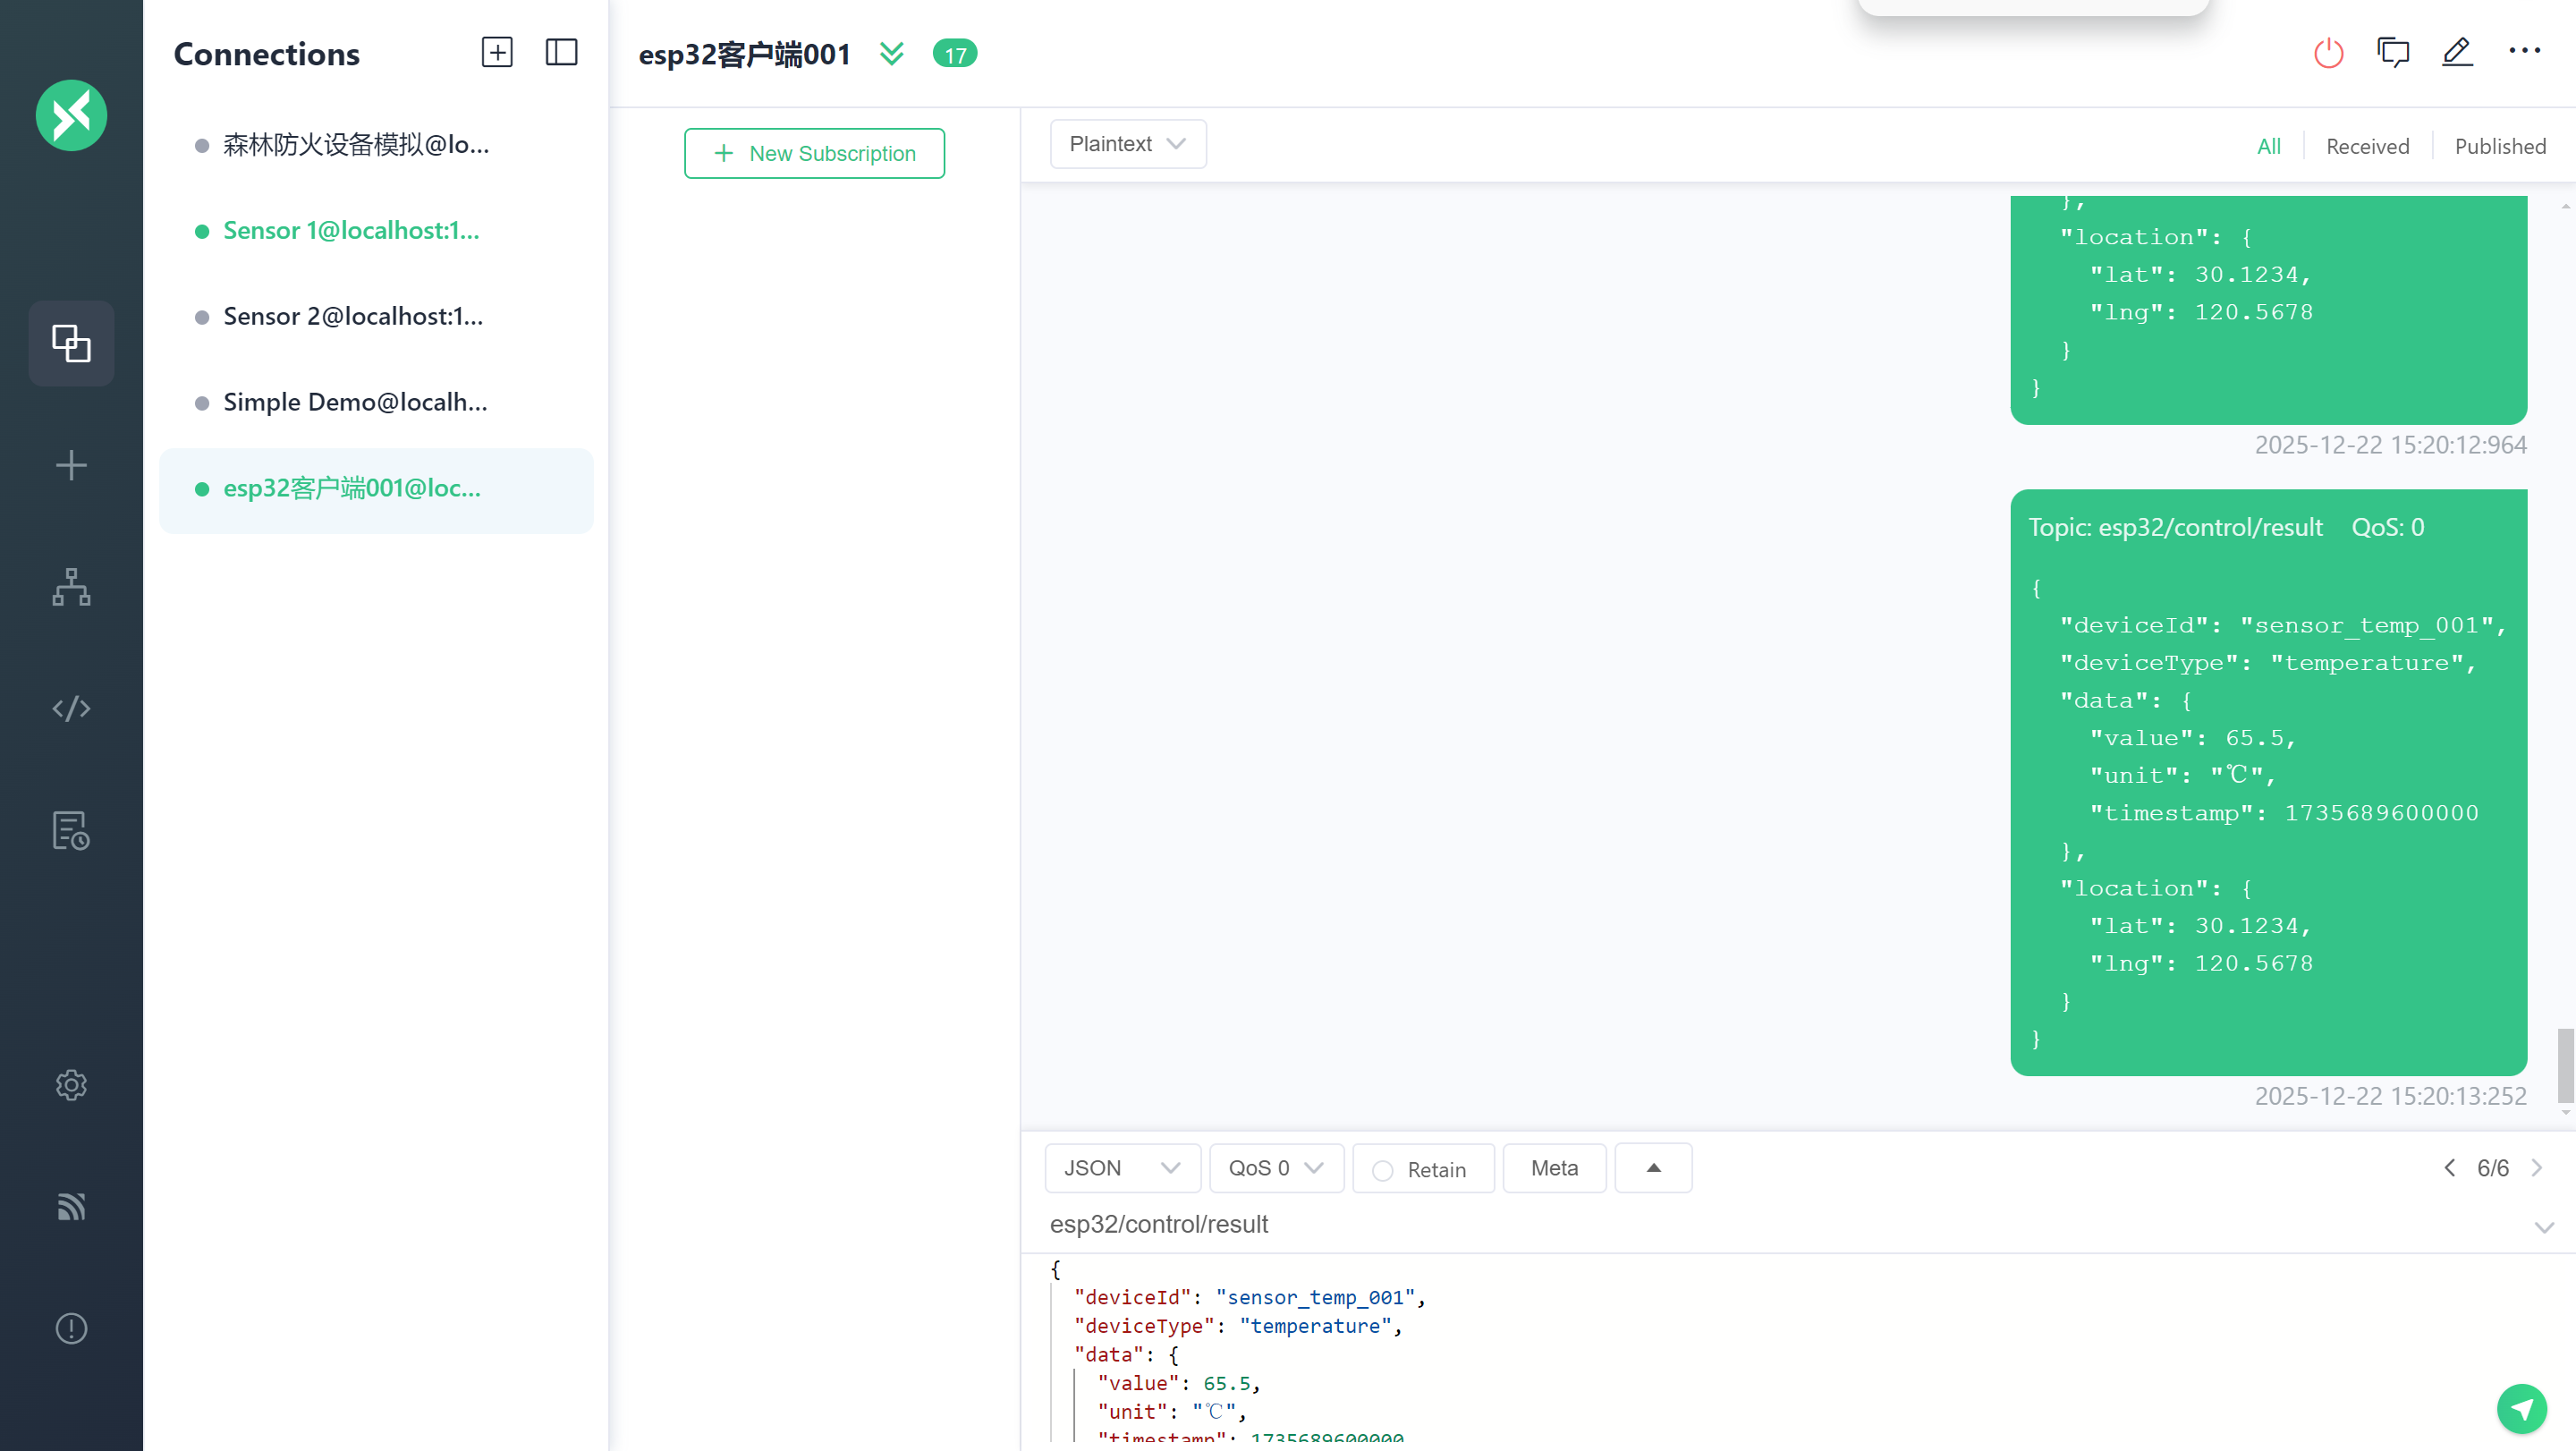This screenshot has height=1451, width=2576.
Task: Click the send message paper plane button
Action: (2521, 1409)
